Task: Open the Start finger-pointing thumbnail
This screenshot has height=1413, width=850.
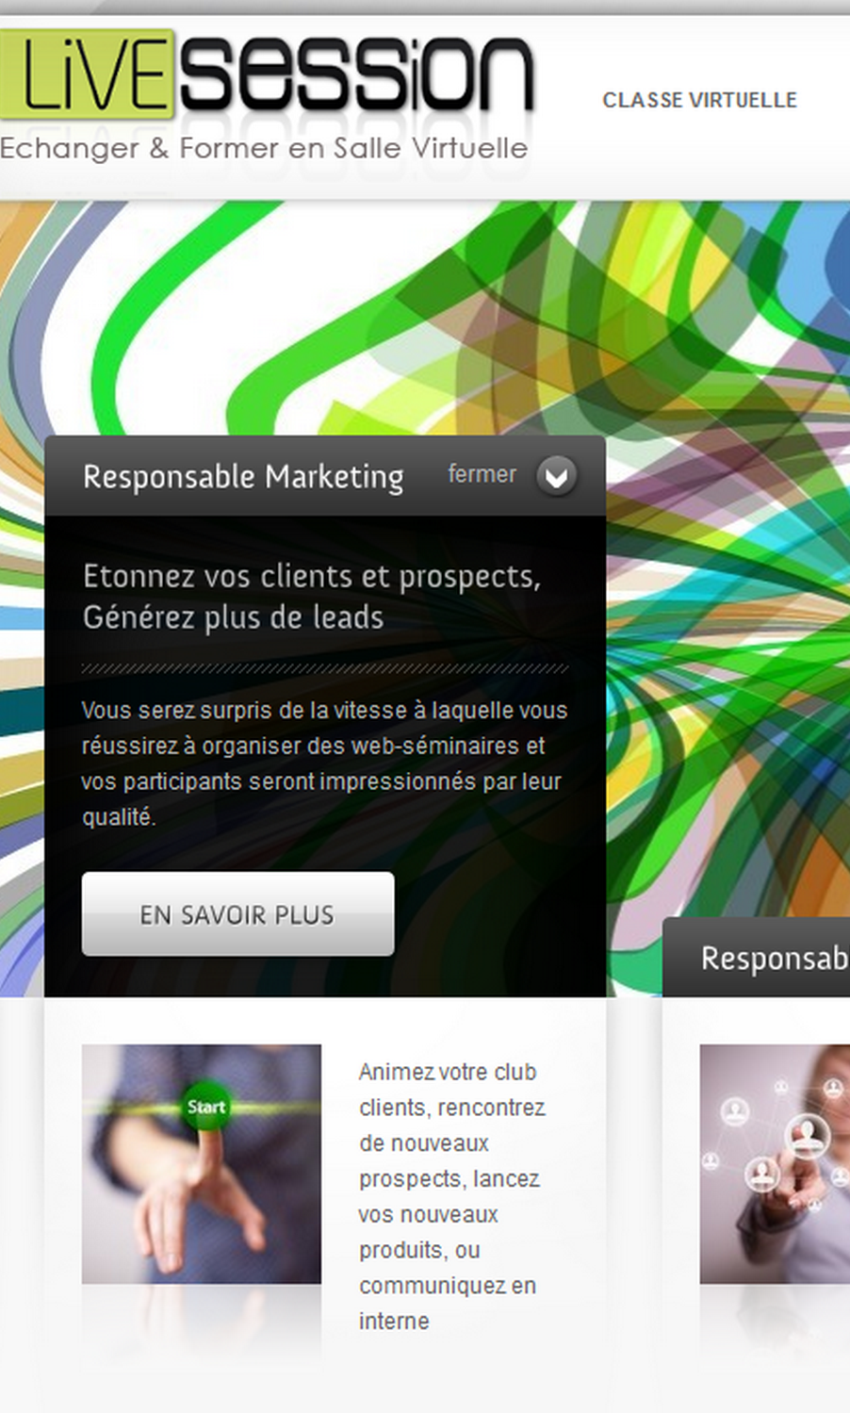Action: 201,1163
